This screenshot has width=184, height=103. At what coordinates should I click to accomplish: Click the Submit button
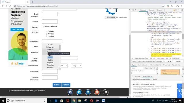coord(57,85)
